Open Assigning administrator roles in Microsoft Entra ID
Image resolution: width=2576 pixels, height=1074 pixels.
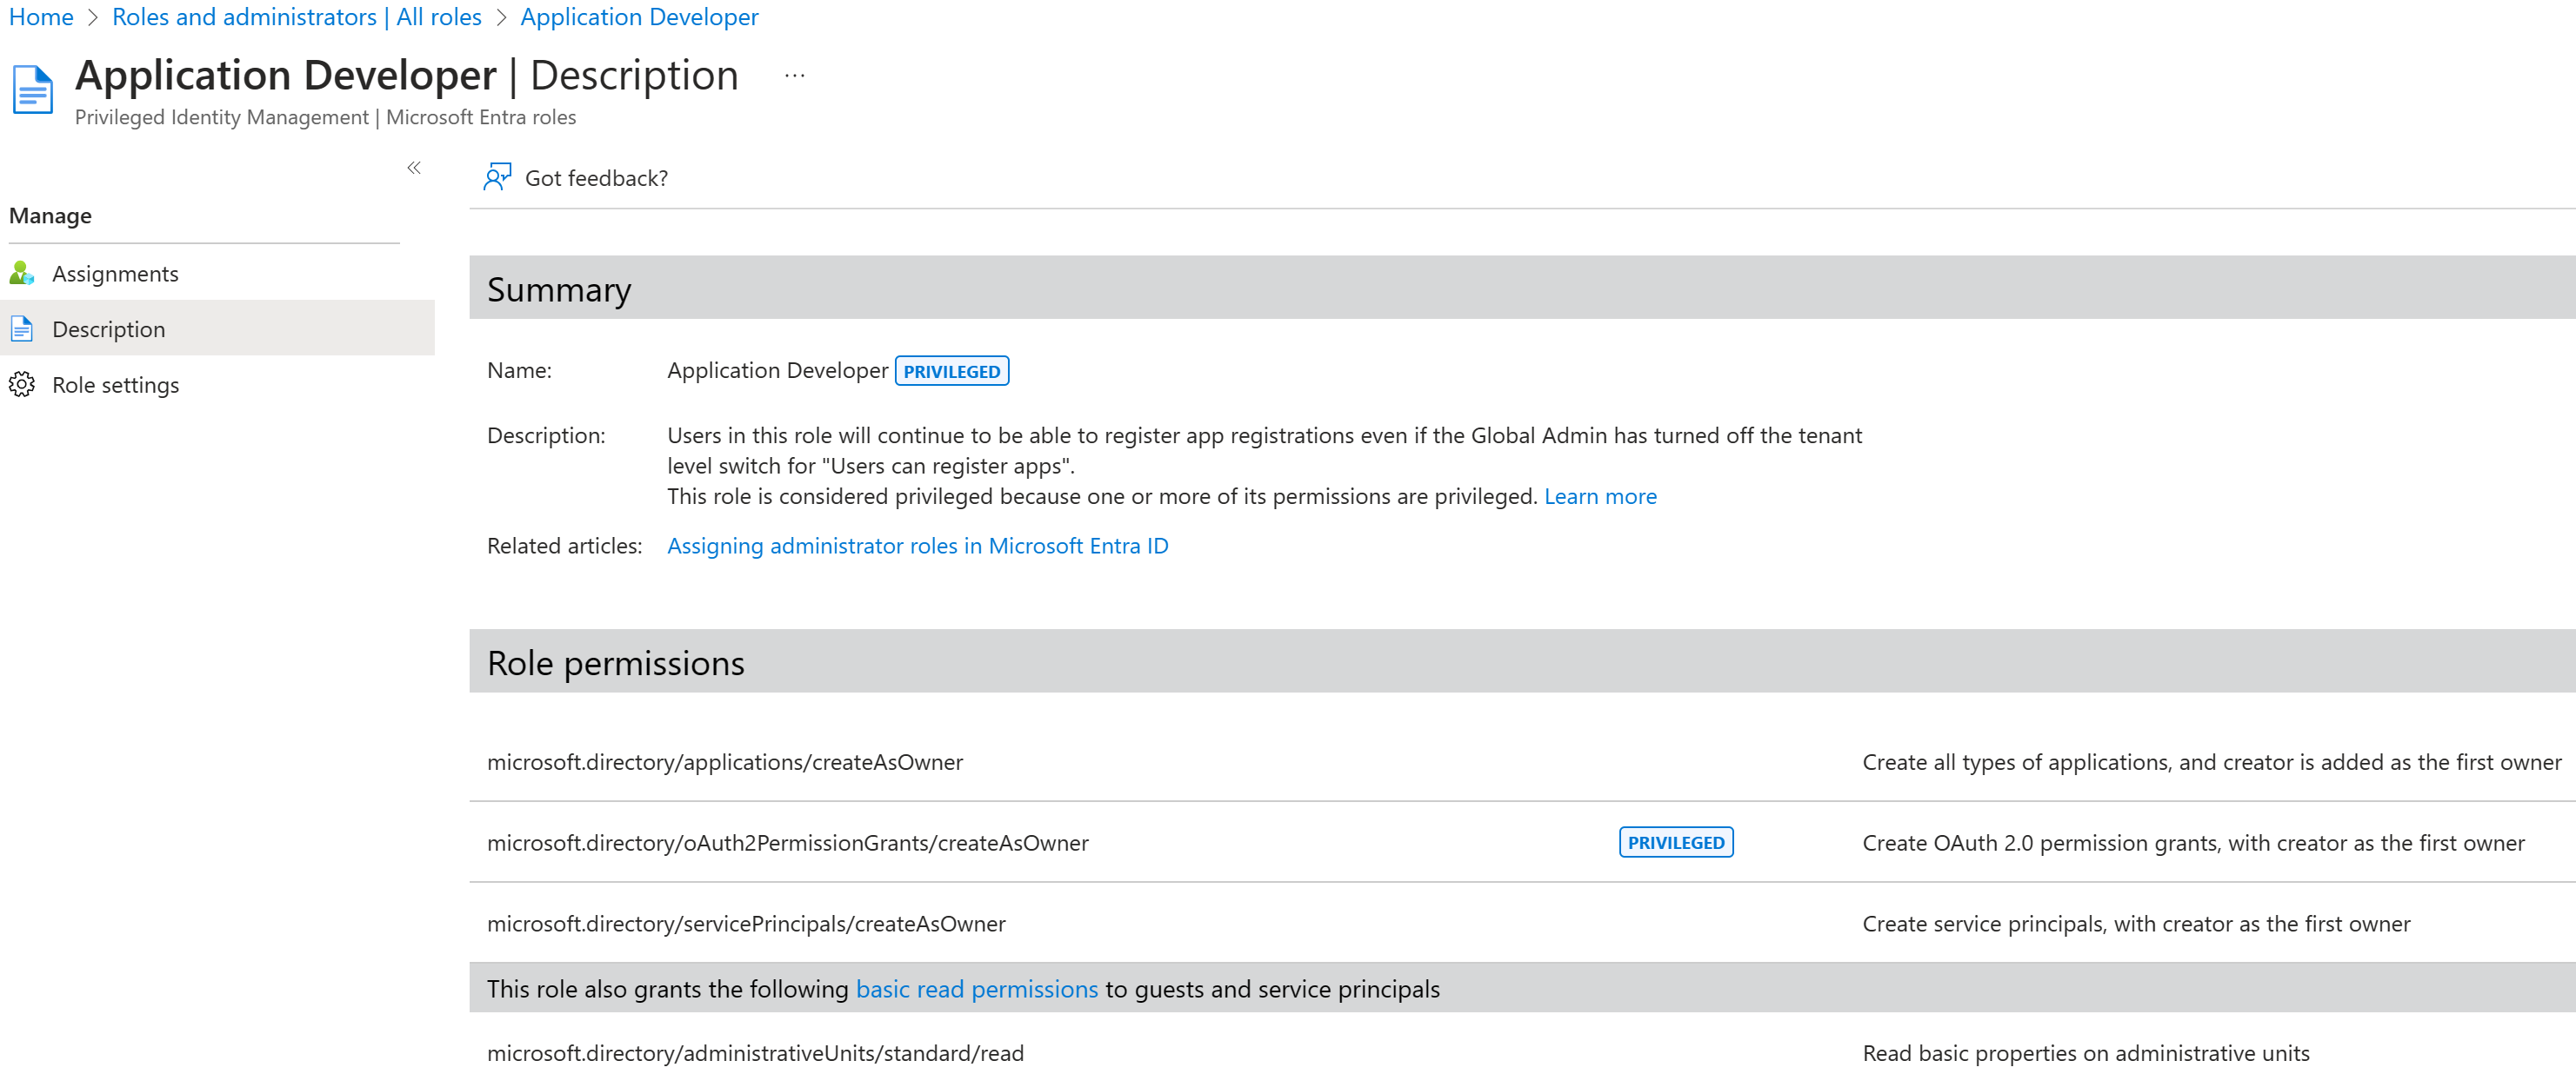click(917, 546)
